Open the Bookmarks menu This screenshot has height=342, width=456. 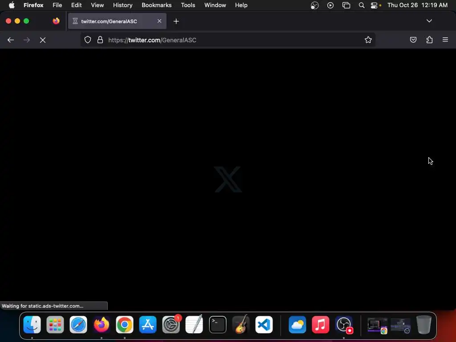tap(156, 5)
